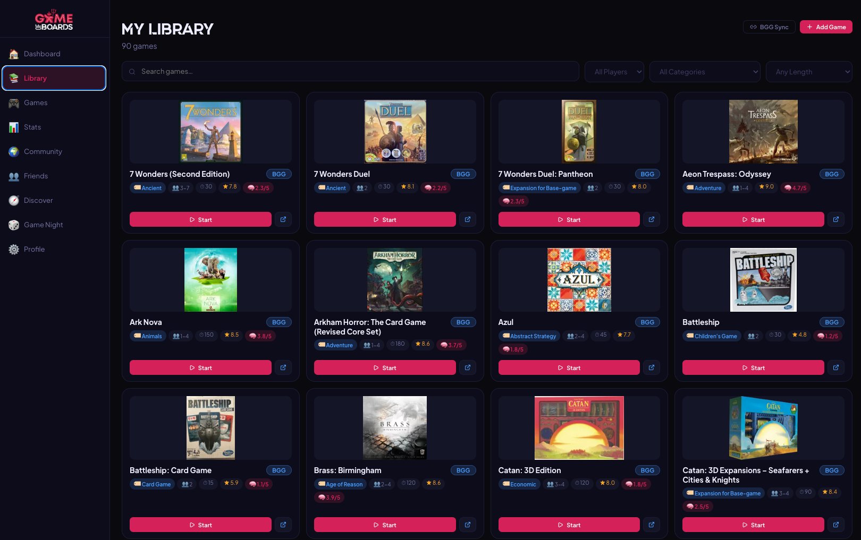Click Animals tag on Ark Nova
Viewport: 861px width, 540px height.
[148, 336]
